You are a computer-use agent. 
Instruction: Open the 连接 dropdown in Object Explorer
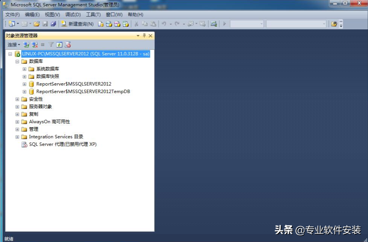pyautogui.click(x=14, y=44)
